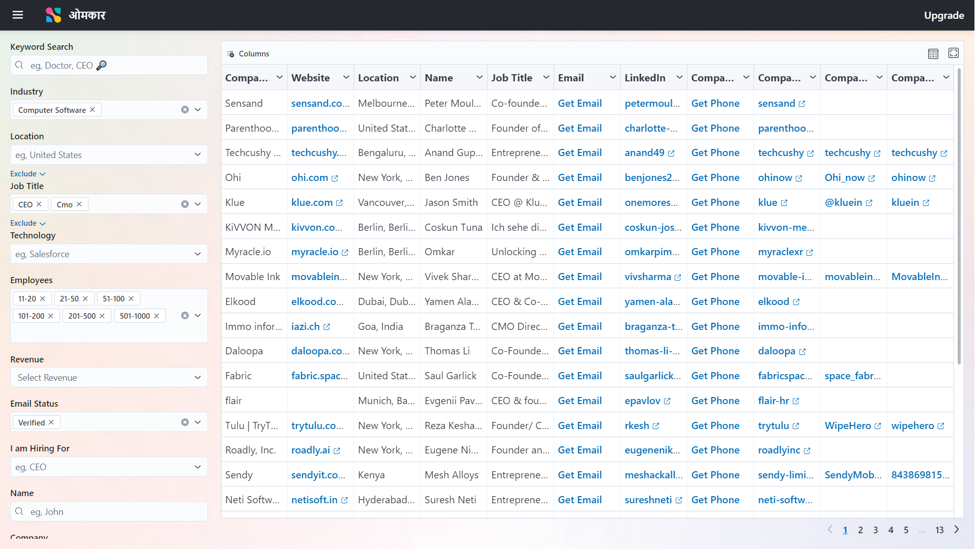This screenshot has height=549, width=977.
Task: Toggle fullscreen table icon
Action: point(954,53)
